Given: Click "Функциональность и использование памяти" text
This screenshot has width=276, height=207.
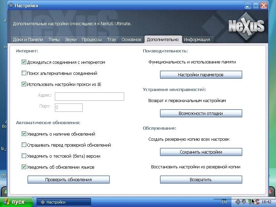Looking at the screenshot, I should click(x=192, y=62).
